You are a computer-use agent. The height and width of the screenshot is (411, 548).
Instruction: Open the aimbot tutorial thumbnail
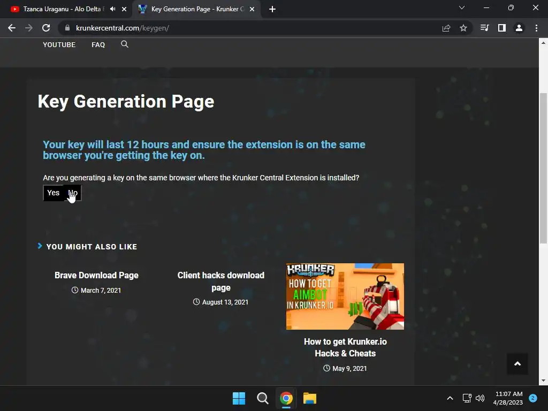tap(345, 296)
